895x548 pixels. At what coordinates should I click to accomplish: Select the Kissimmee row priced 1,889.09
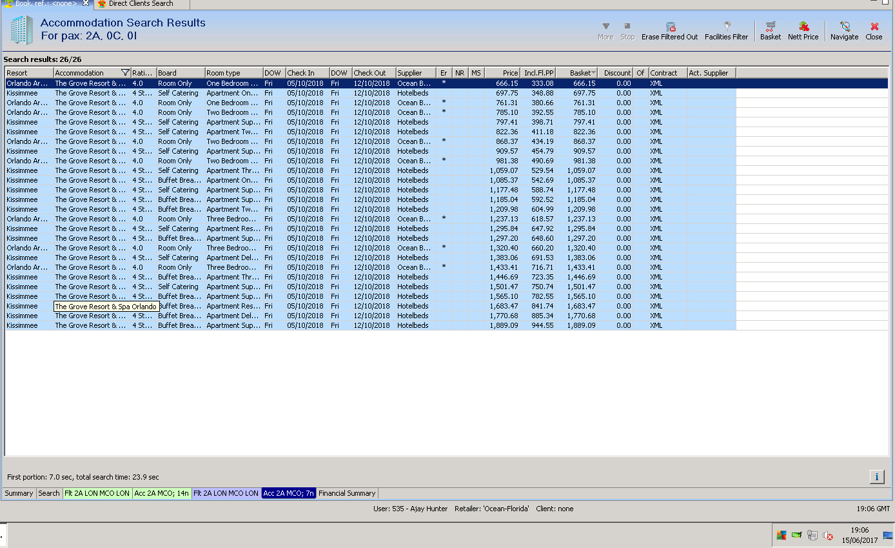[258, 325]
